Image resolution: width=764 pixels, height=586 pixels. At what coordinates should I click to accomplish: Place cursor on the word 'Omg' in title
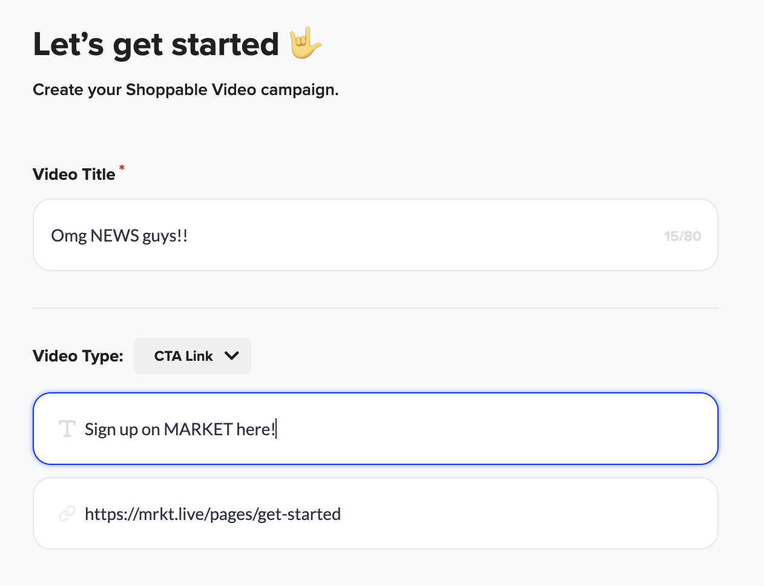(68, 235)
